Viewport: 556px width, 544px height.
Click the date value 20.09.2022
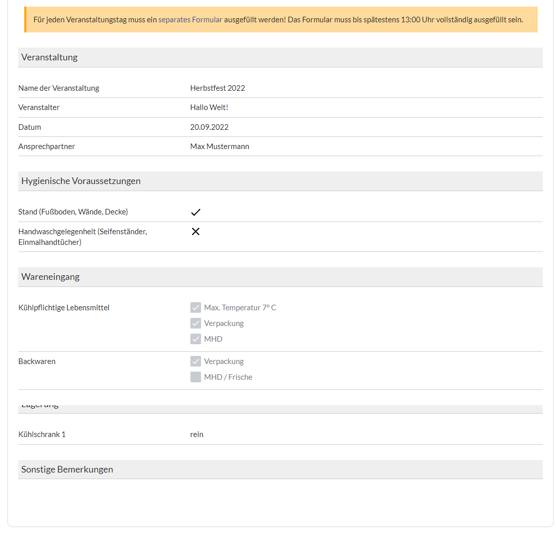pyautogui.click(x=210, y=127)
